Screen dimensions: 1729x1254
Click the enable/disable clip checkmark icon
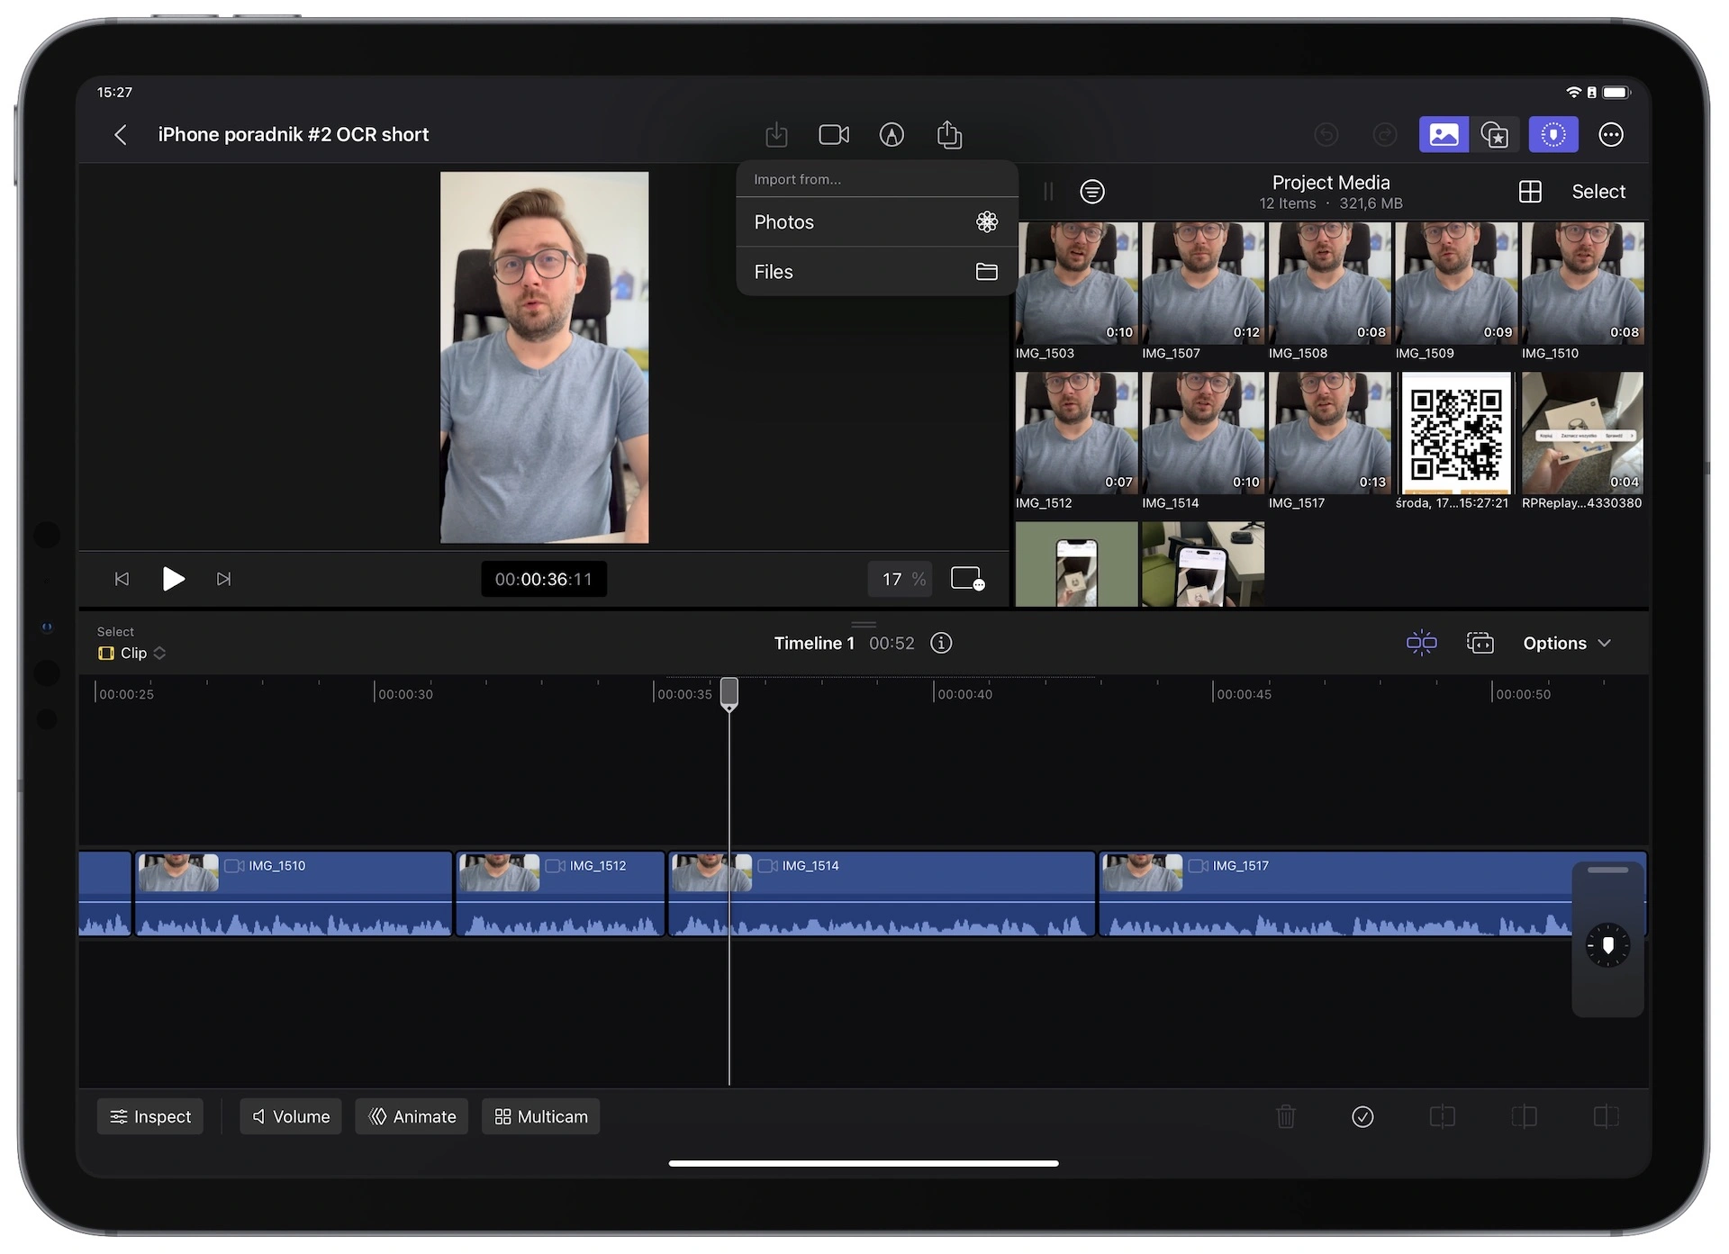point(1363,1117)
